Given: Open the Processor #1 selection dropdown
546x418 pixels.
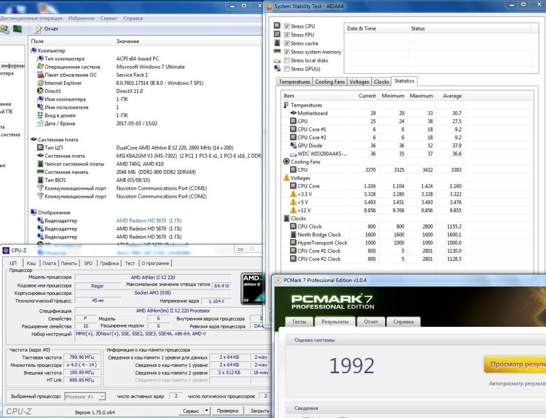Looking at the screenshot, I should click(85, 396).
